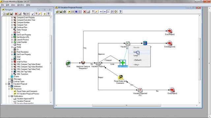Open the File menu
Image resolution: width=211 pixels, height=118 pixels.
(x=2, y=5)
